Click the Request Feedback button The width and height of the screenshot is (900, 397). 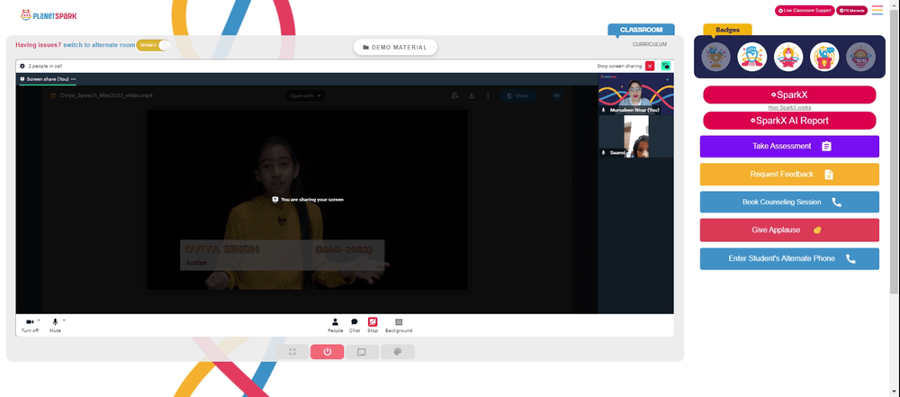pyautogui.click(x=789, y=174)
